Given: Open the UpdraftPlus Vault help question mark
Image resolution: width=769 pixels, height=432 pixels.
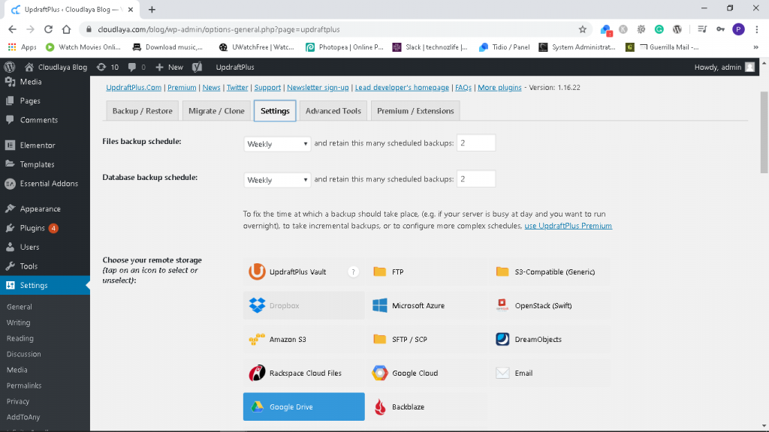Looking at the screenshot, I should (353, 271).
